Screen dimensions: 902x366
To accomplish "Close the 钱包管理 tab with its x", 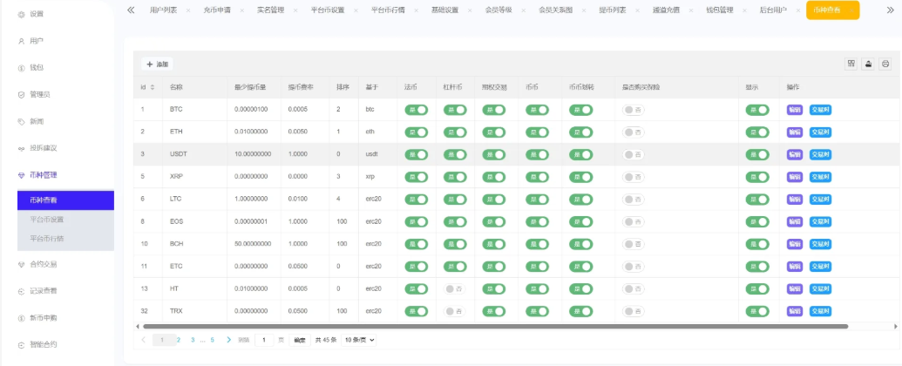I will (744, 10).
